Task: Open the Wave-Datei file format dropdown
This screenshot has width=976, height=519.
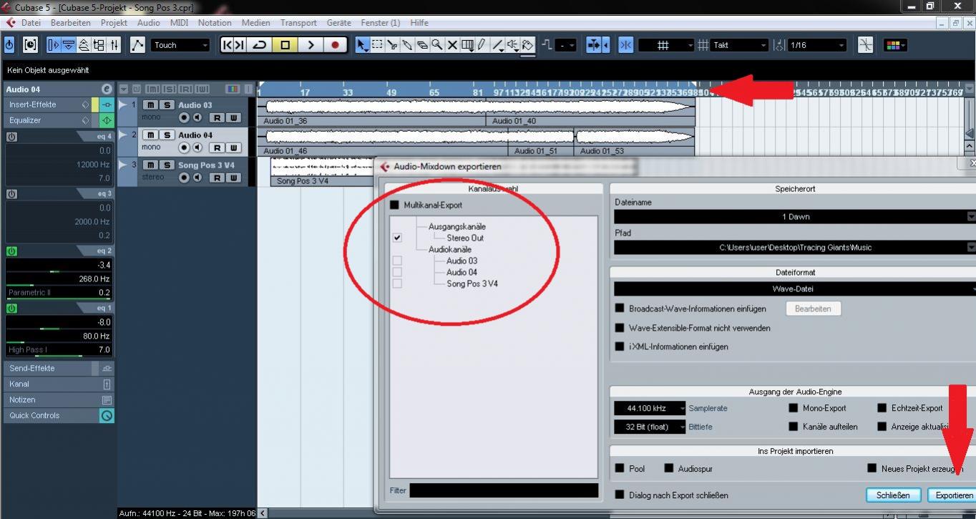Action: click(x=794, y=289)
